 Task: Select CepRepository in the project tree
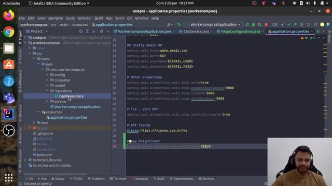(71, 96)
